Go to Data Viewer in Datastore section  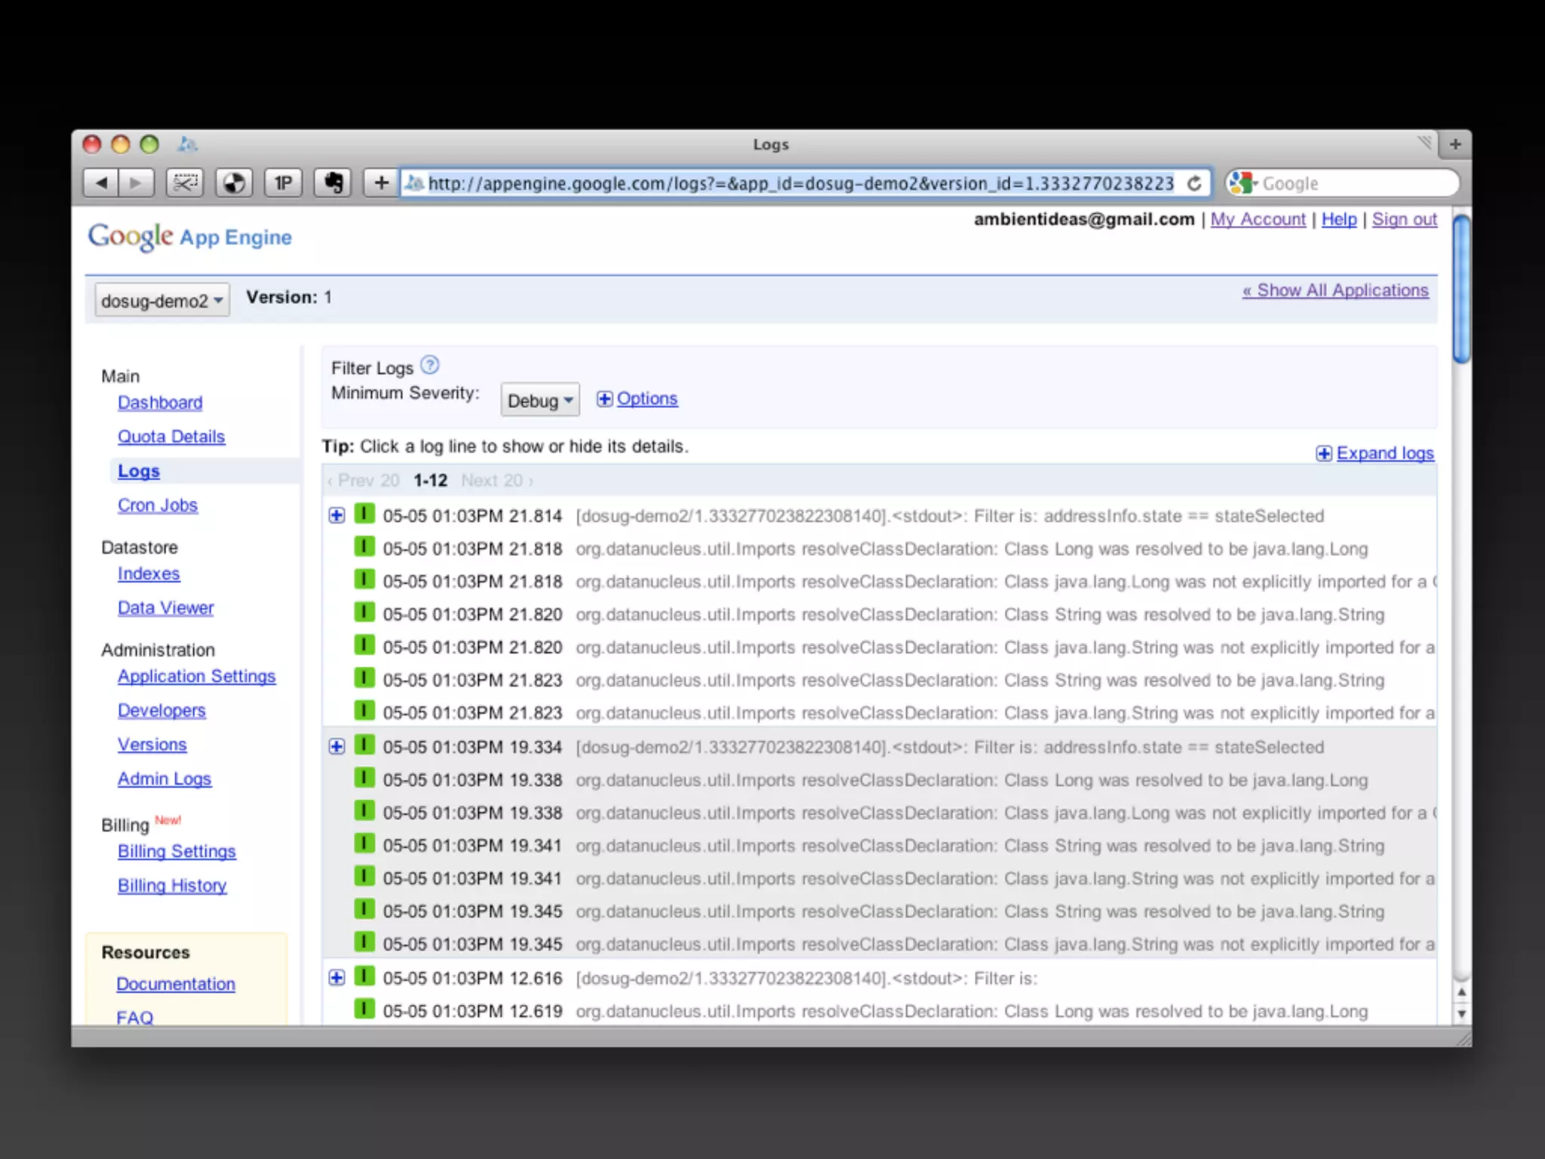pyautogui.click(x=165, y=608)
